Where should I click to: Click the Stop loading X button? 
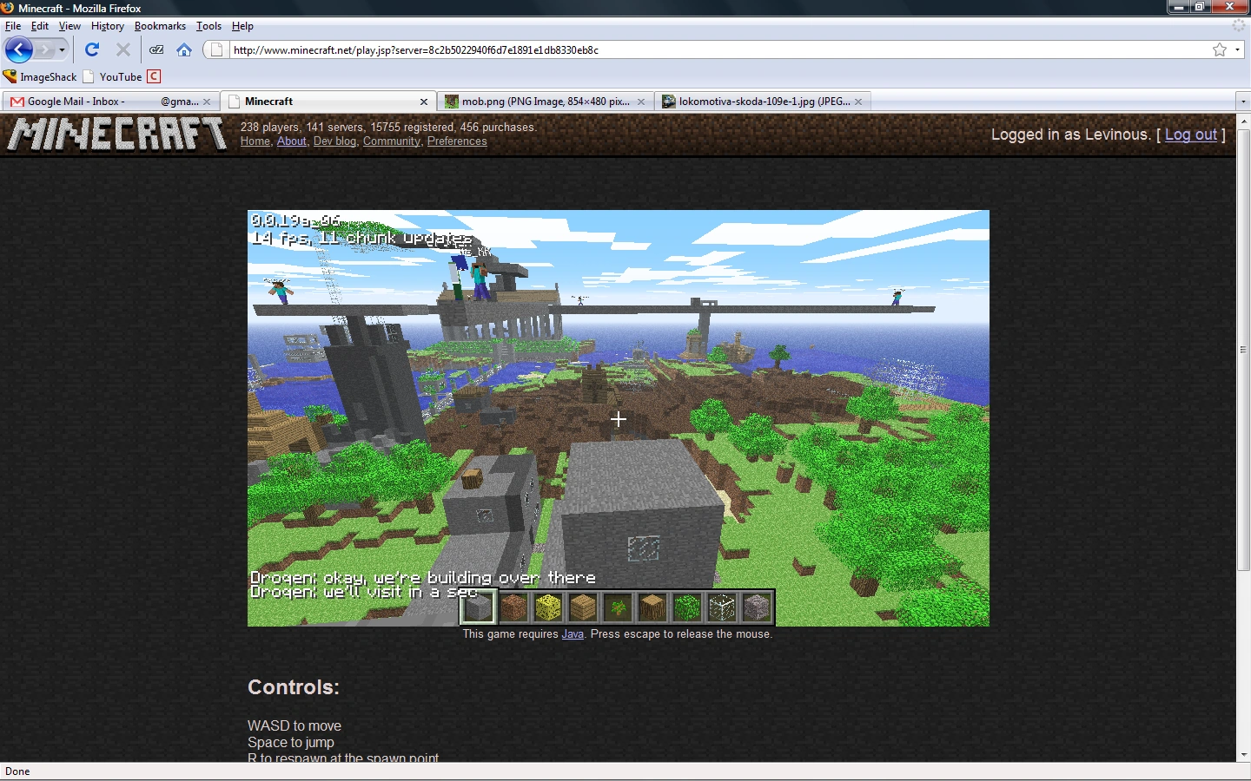123,49
